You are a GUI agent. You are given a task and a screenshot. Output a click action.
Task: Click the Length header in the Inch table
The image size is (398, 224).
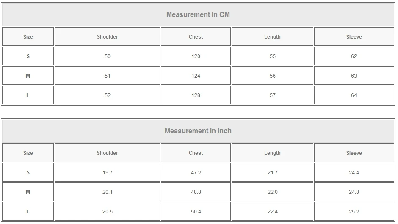click(x=272, y=153)
